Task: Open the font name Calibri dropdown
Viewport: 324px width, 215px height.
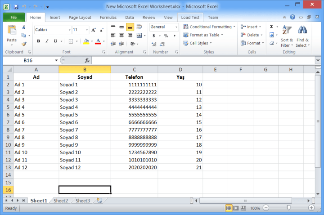Action: coord(69,30)
